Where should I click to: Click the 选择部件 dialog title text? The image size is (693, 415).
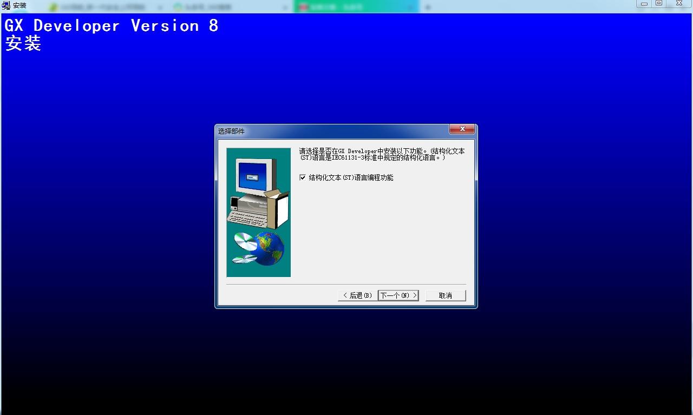point(231,131)
